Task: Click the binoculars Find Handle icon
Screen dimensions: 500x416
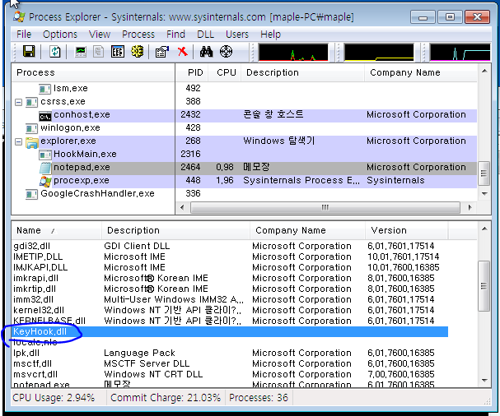Action: point(206,52)
